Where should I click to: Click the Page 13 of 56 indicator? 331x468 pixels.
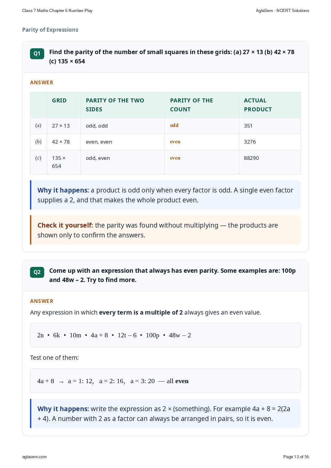pyautogui.click(x=296, y=457)
